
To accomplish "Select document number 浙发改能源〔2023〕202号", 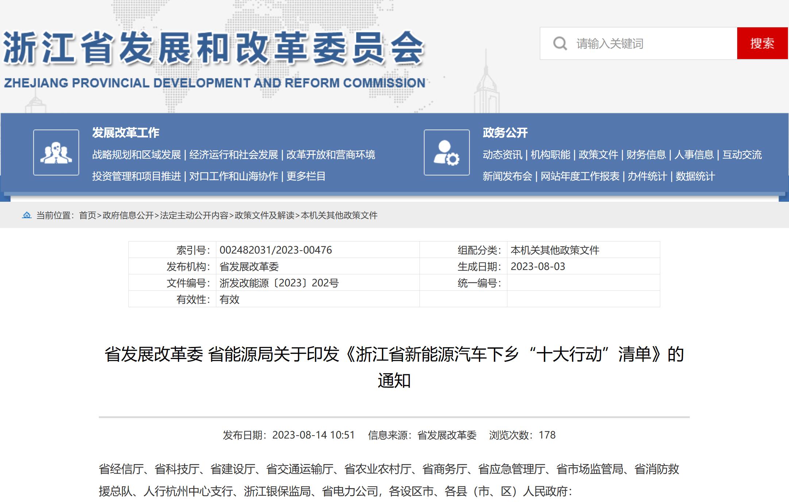I will (x=279, y=283).
